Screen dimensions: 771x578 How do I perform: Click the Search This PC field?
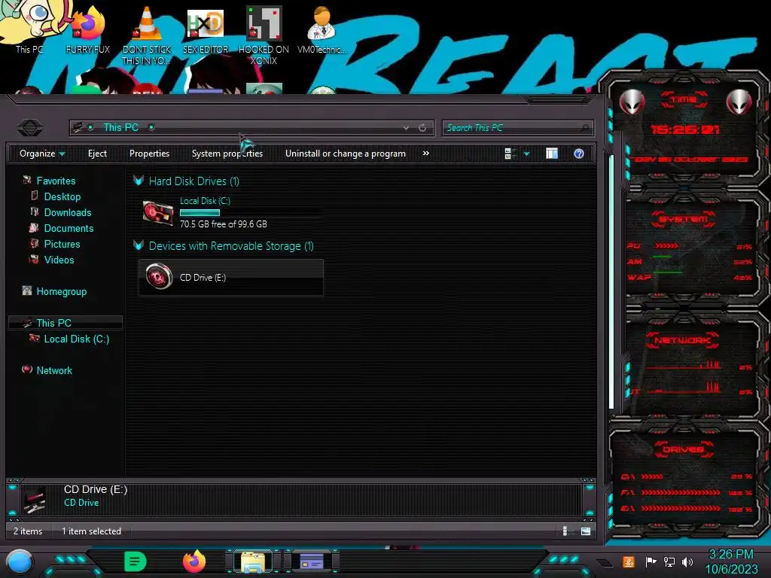518,128
